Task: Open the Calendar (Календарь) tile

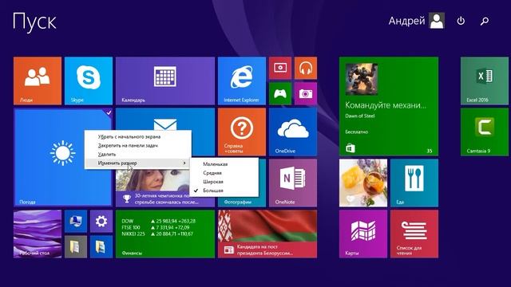Action: (x=165, y=81)
